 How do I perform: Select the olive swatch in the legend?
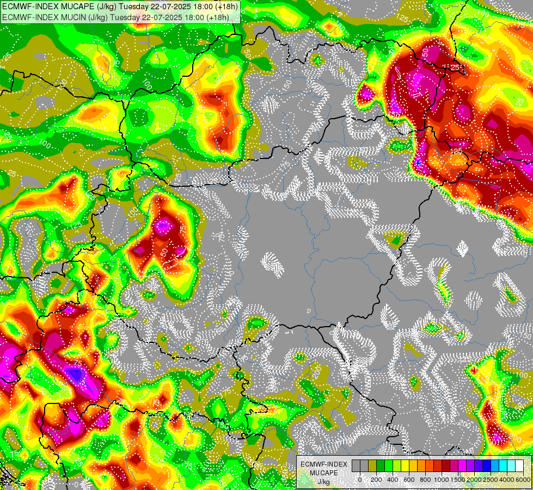(x=372, y=465)
